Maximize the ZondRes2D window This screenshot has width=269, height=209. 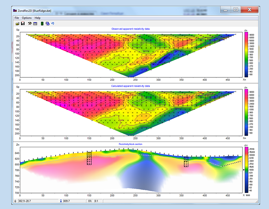[x=236, y=9]
